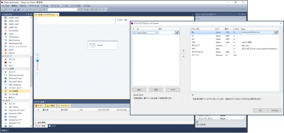The height and width of the screenshot is (133, 284).
Task: Click the zoom-in plus on canvas slider
Action: pos(38,58)
